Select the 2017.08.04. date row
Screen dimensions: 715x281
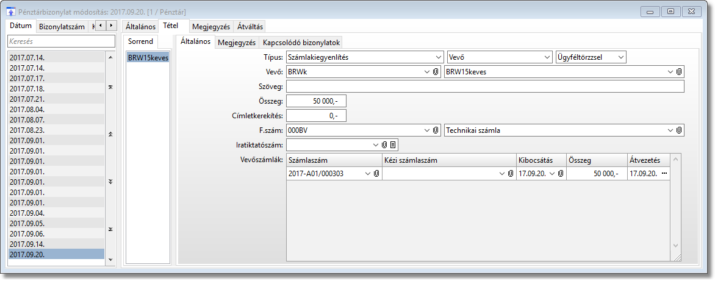click(57, 109)
